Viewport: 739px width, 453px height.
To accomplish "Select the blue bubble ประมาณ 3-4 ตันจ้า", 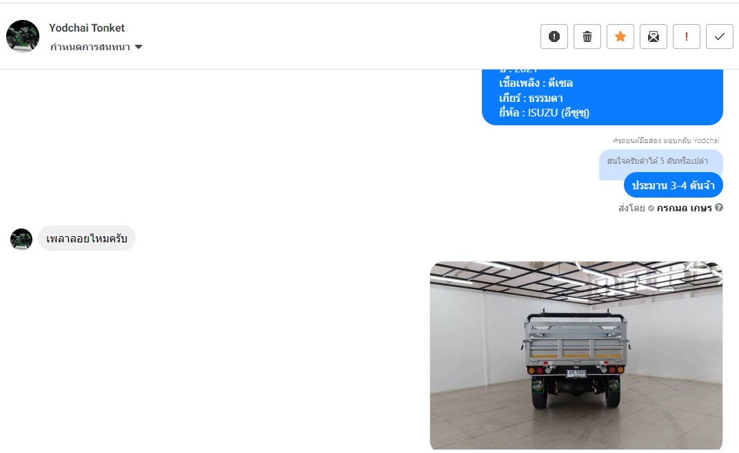I will click(673, 185).
